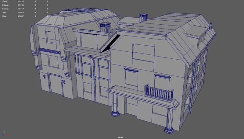Viewport: 244px width, 139px height.
Task: Select the balcony railing on the model
Action: coord(159,92)
